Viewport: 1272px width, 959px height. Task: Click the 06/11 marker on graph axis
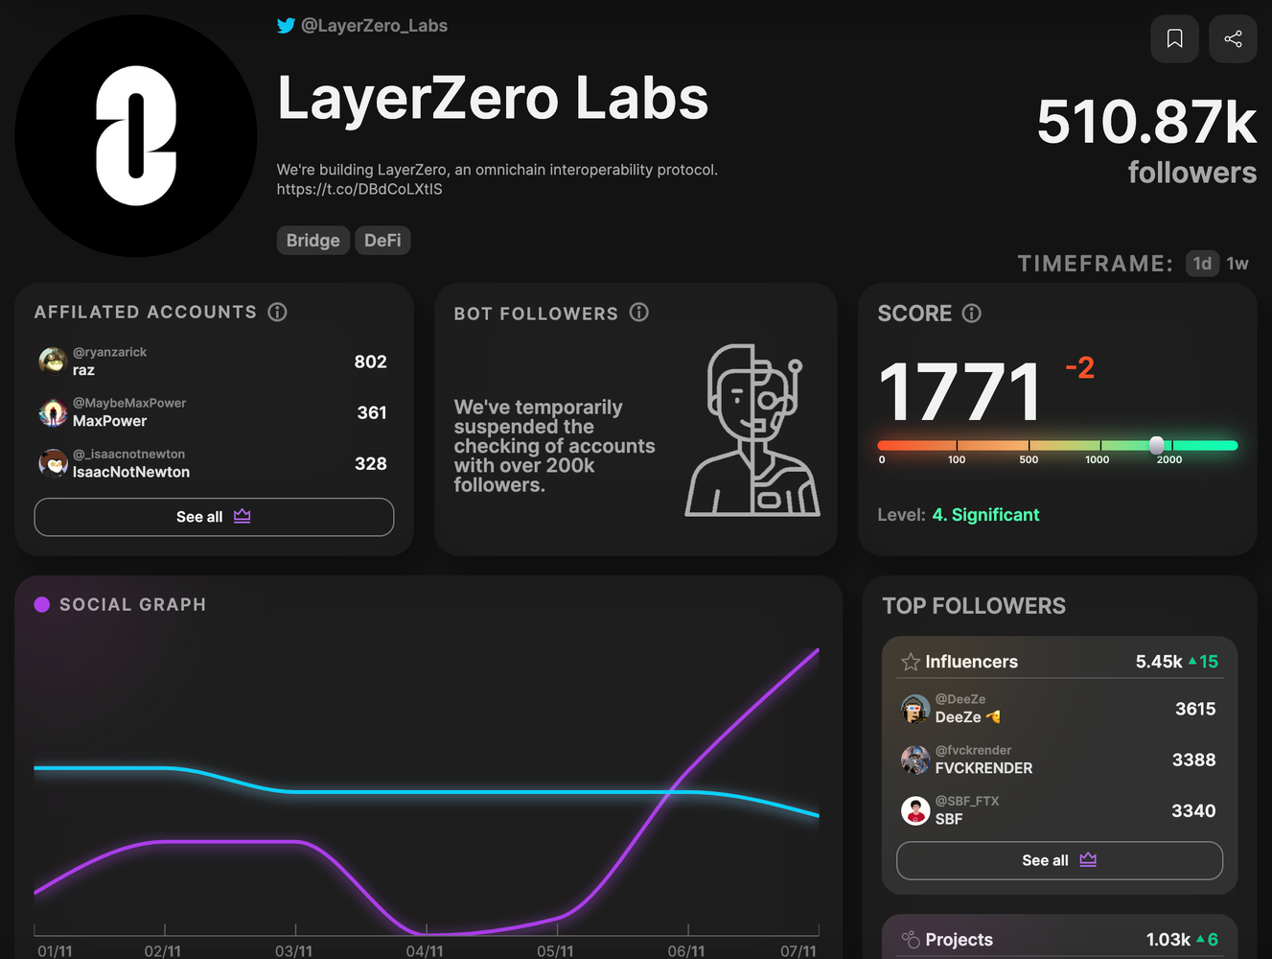point(686,950)
